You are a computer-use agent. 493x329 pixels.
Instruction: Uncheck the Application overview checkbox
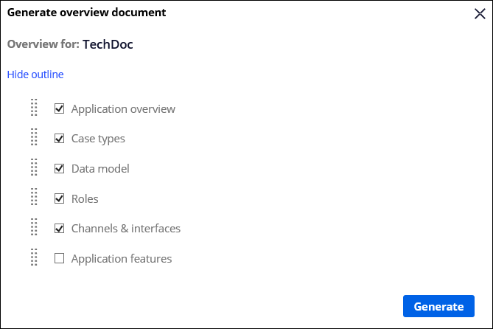60,108
